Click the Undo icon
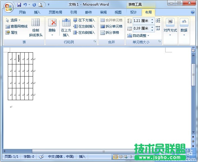The width and height of the screenshot is (198, 162). tap(25, 5)
